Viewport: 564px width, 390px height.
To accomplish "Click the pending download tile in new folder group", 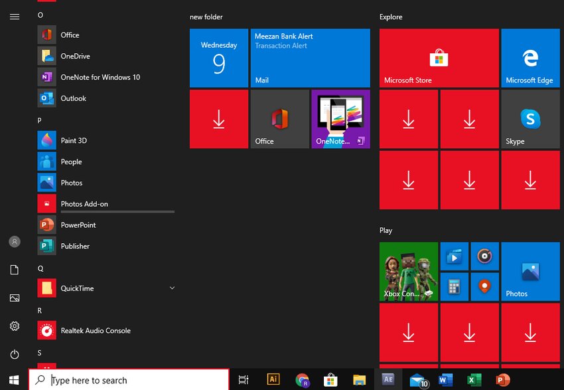I will [x=219, y=119].
